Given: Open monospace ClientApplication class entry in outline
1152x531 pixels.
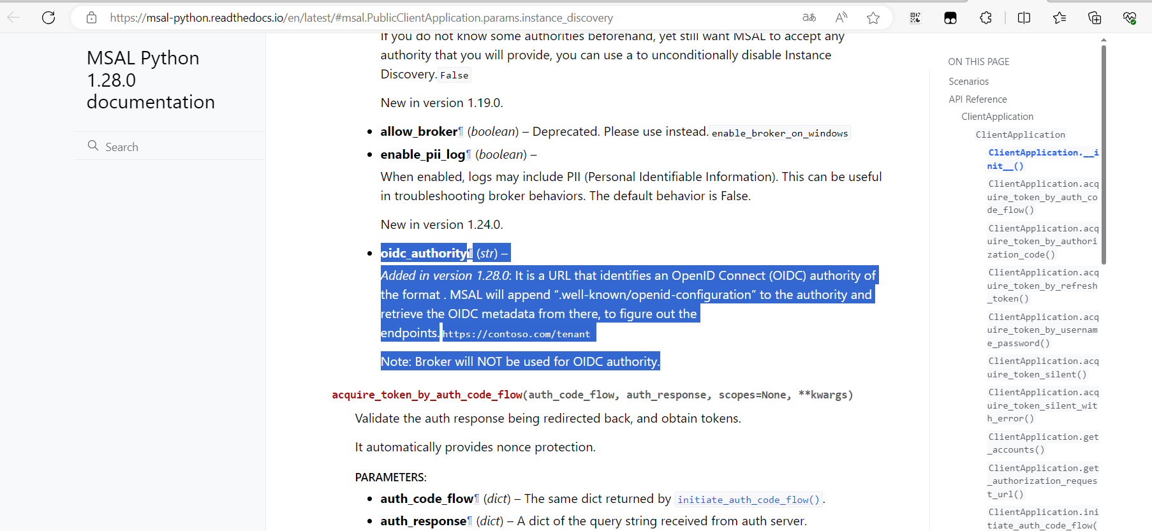Looking at the screenshot, I should coord(1020,135).
